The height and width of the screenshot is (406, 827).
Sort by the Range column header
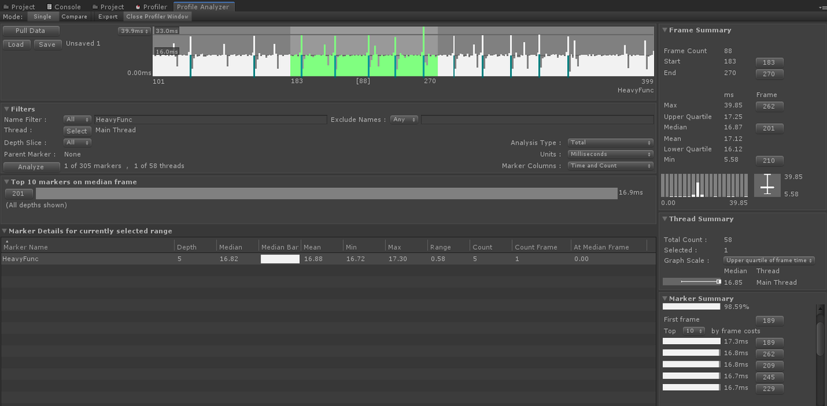click(447, 246)
